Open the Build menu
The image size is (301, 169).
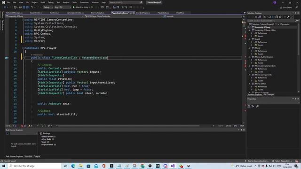(x=43, y=2)
